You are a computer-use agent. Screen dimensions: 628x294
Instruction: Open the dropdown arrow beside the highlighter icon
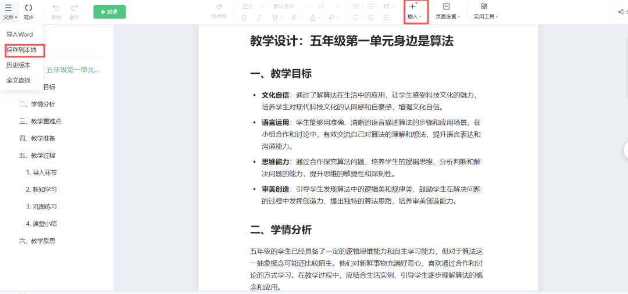(338, 17)
